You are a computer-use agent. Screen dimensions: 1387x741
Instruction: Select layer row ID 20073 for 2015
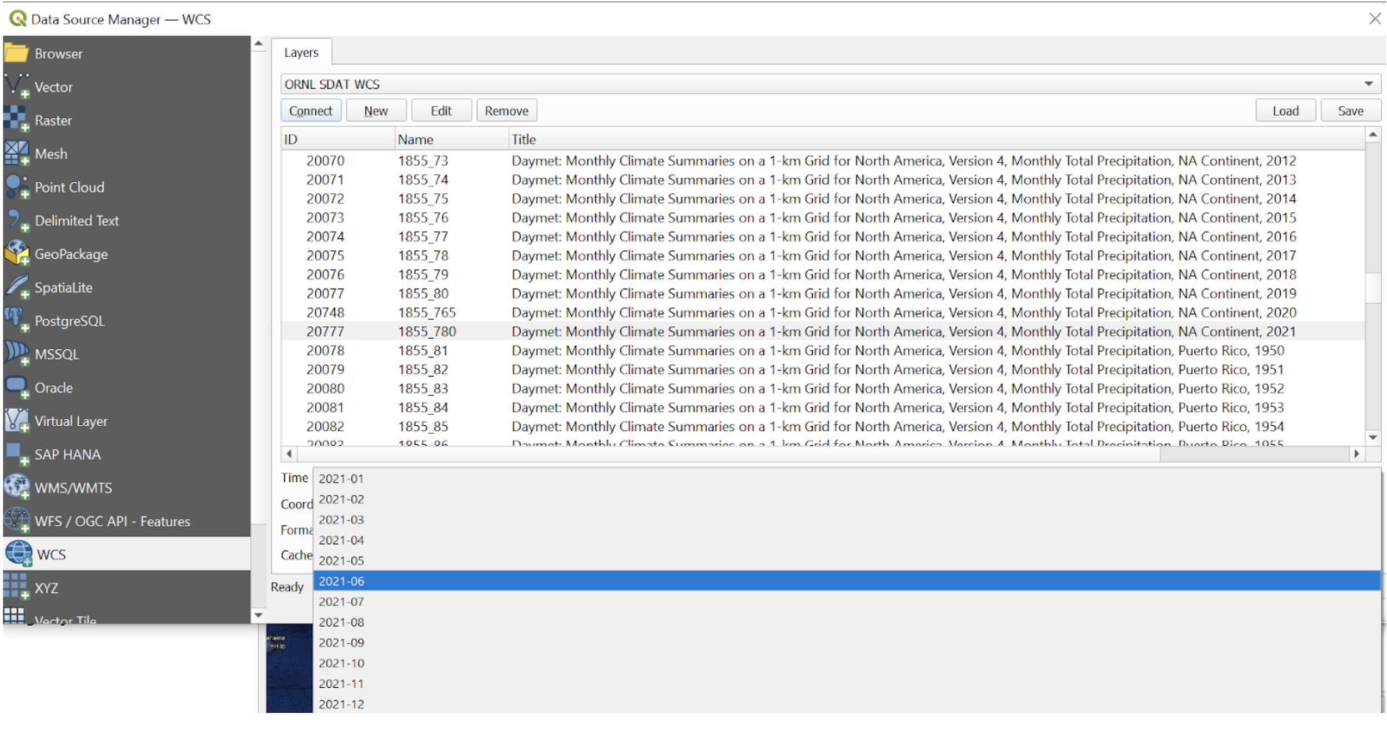pyautogui.click(x=823, y=218)
